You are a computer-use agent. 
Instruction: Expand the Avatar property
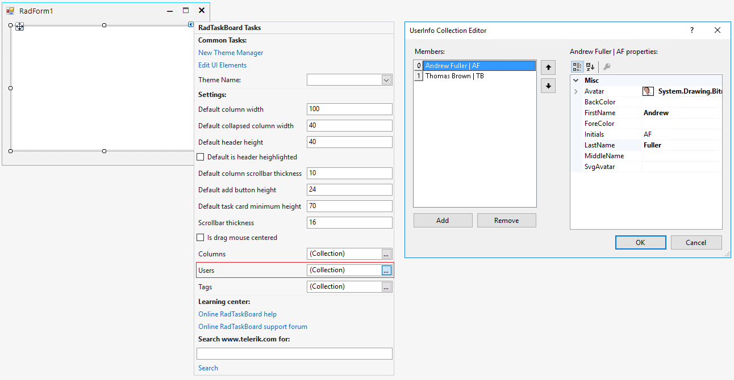click(x=575, y=91)
